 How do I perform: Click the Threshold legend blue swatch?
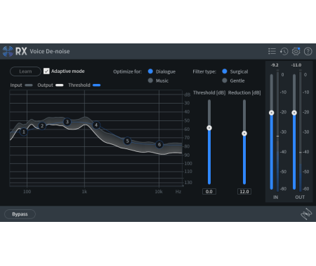coord(97,85)
